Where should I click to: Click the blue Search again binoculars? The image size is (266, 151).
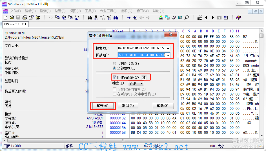[116, 18]
